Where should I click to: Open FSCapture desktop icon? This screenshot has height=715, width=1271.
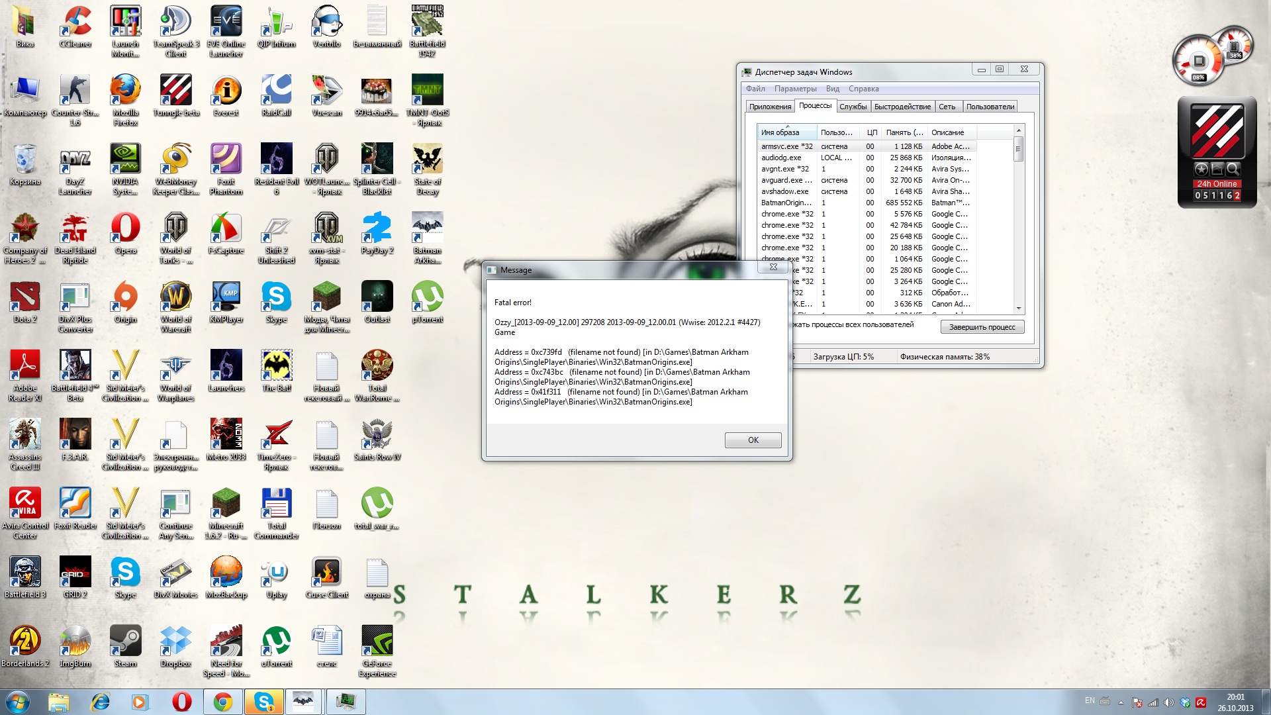pos(226,233)
